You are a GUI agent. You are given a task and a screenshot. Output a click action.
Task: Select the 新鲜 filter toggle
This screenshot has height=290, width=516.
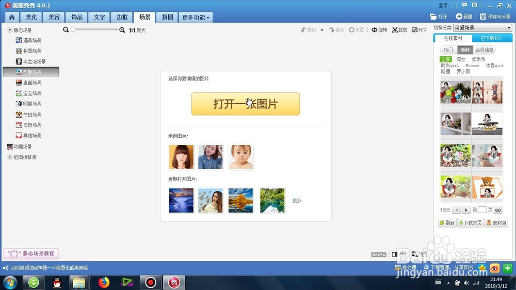point(465,50)
